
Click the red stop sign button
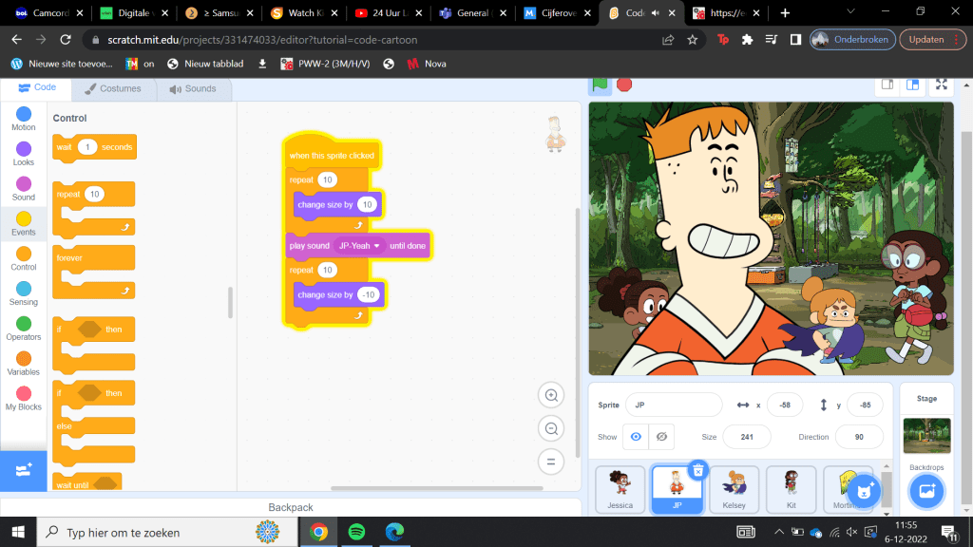tap(624, 85)
